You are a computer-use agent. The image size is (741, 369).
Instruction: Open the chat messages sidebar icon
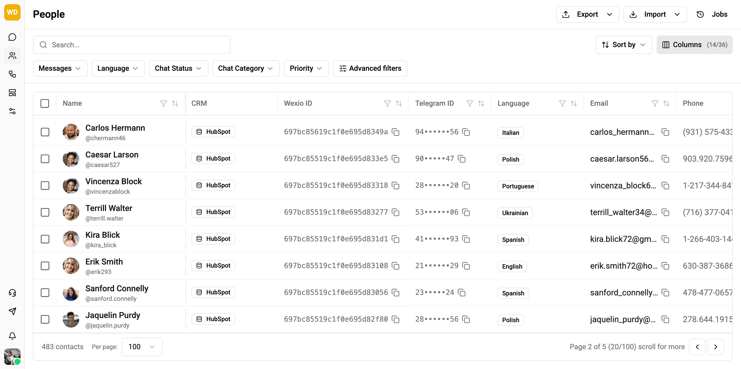(12, 37)
